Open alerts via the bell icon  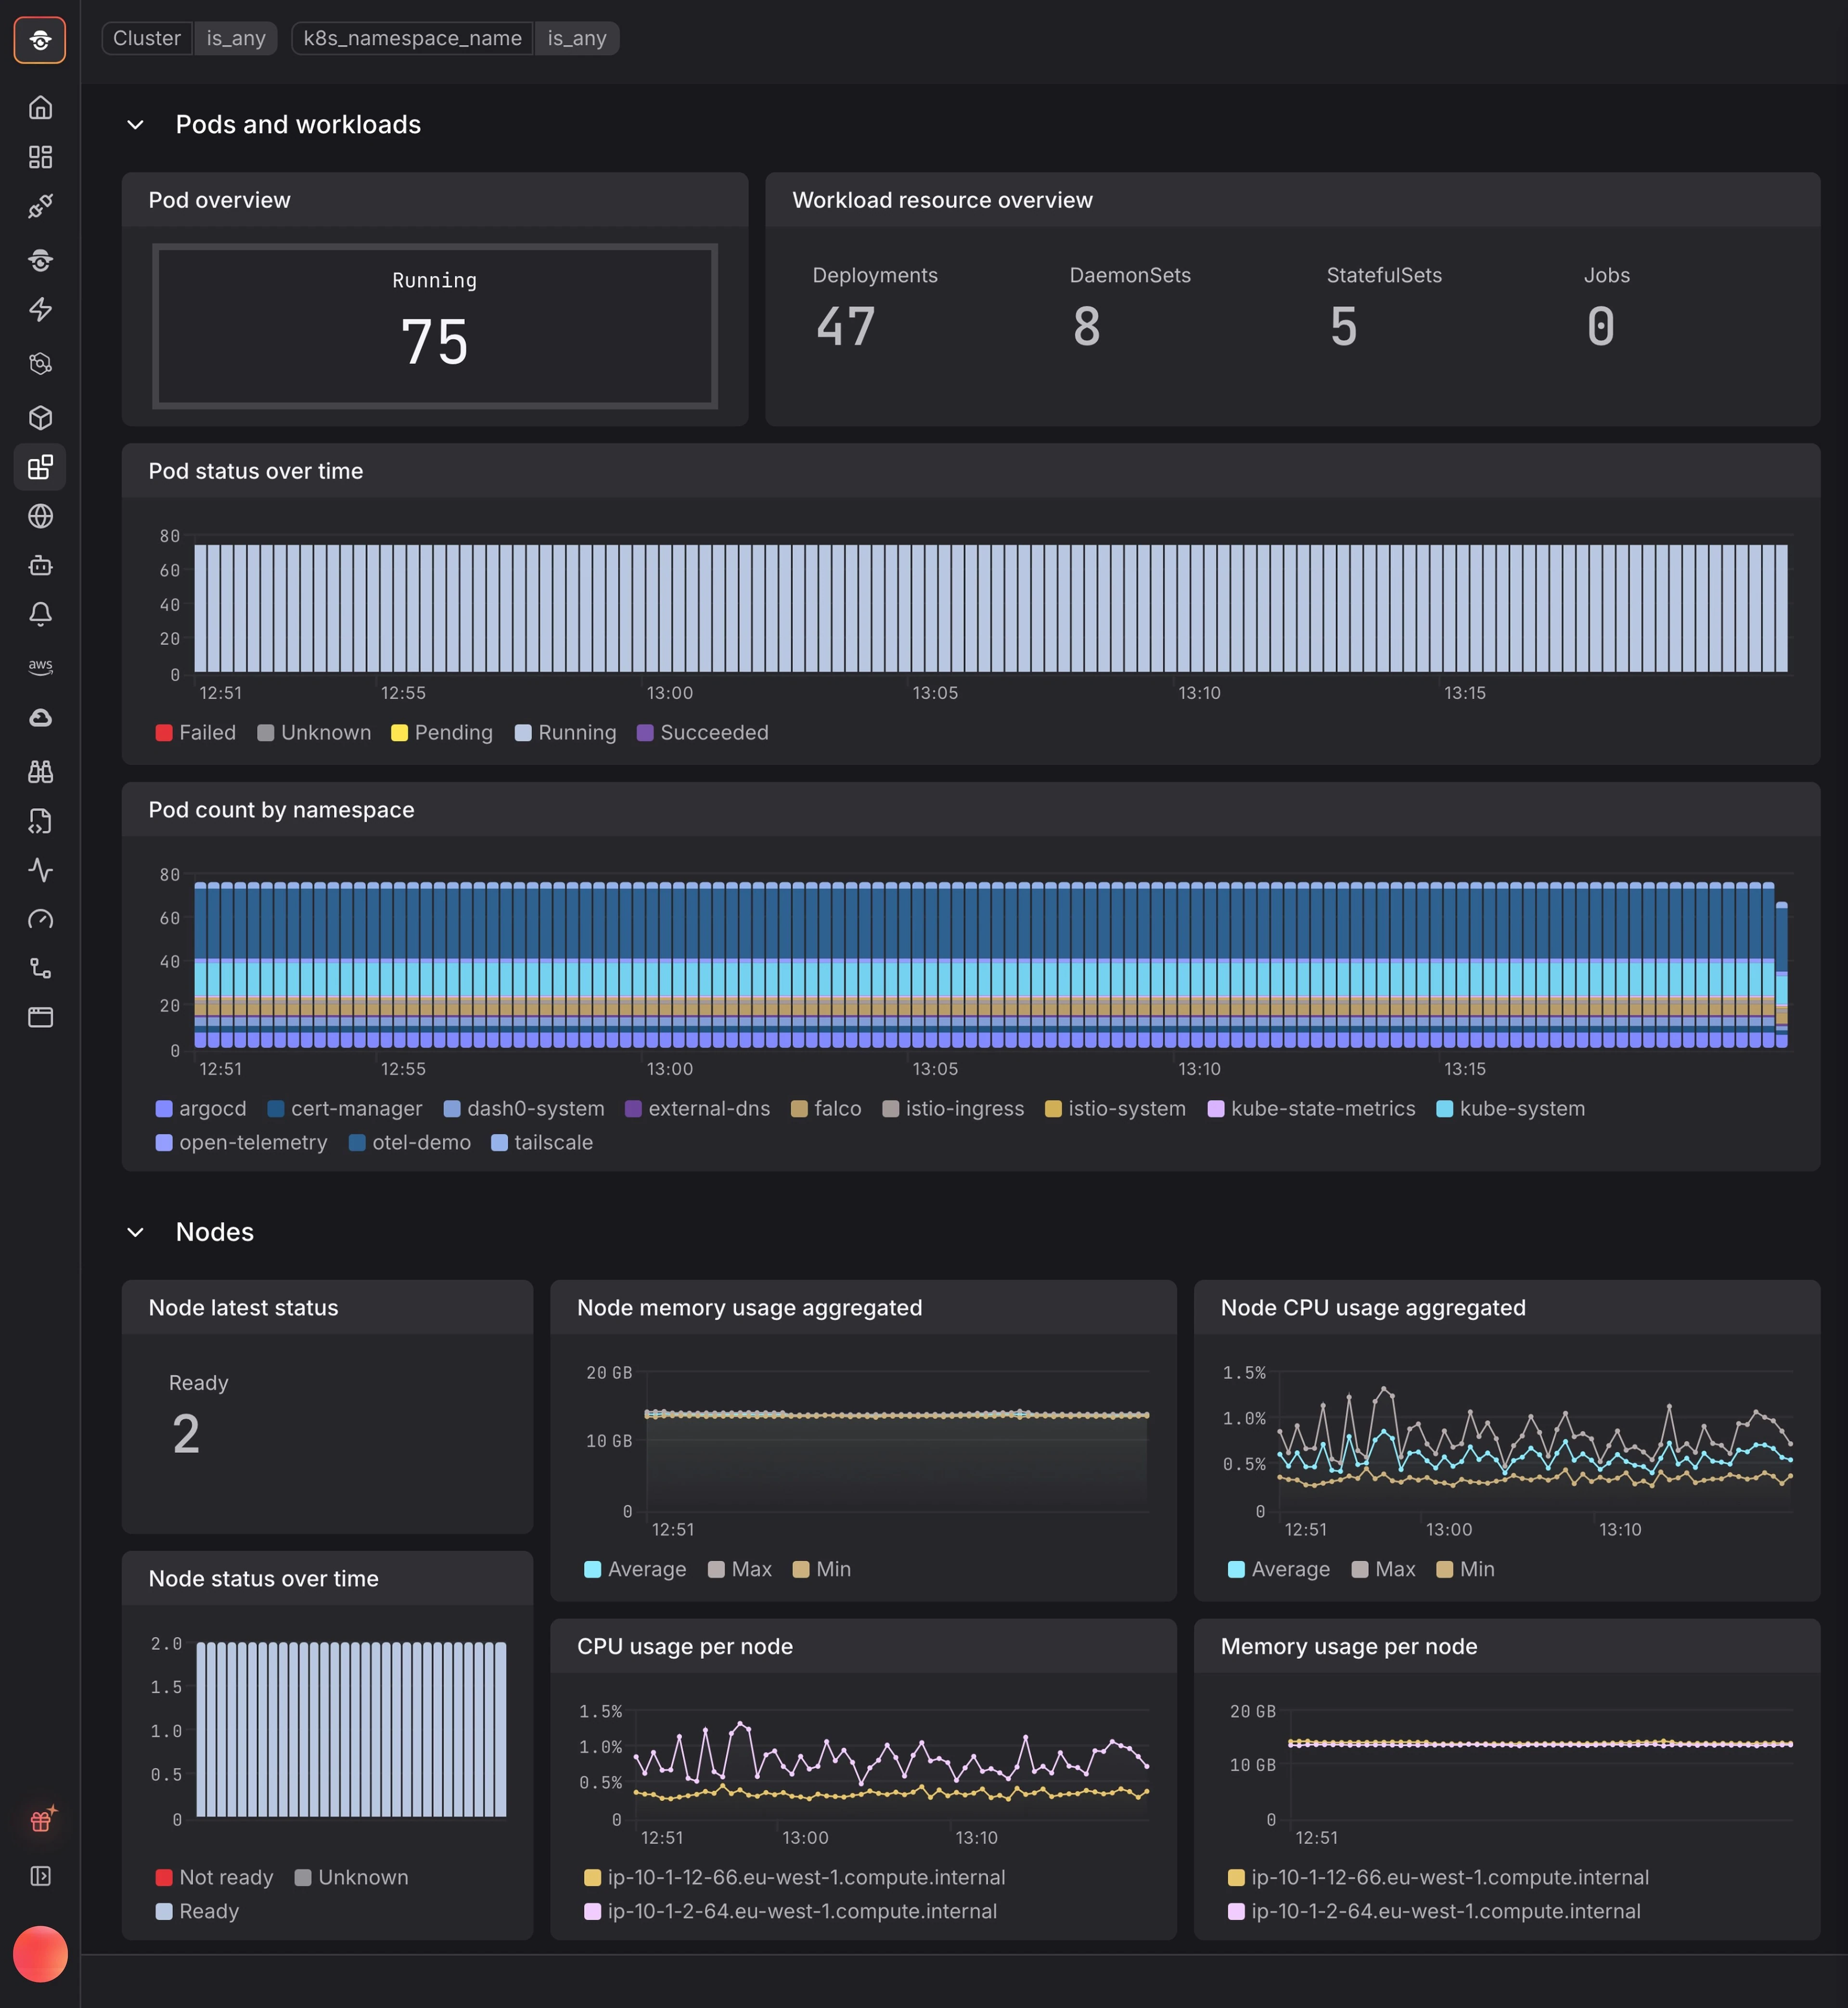pos(40,615)
